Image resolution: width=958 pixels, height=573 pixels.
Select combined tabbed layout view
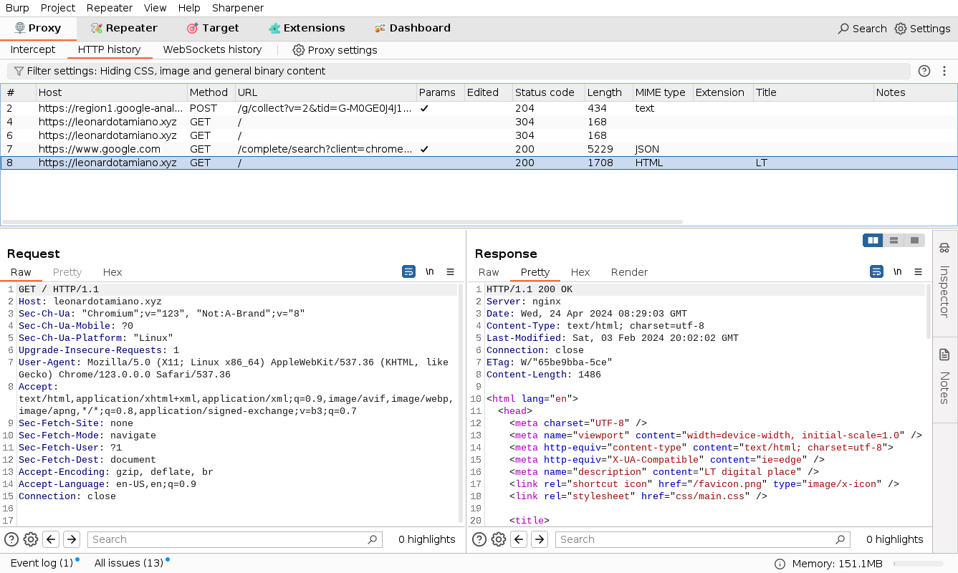coord(914,241)
